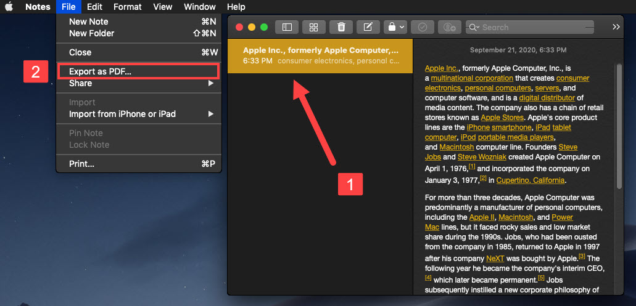
Task: Click the Search field in Notes
Action: coord(530,27)
